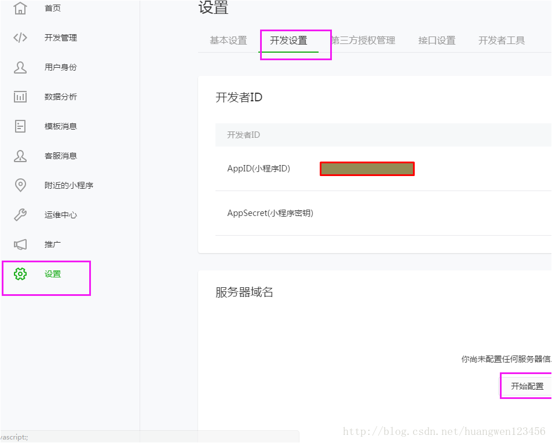
Task: Go to 用户身份 page
Action: tap(61, 67)
